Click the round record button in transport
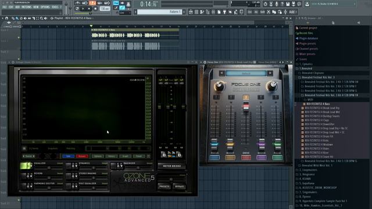This screenshot has height=209, width=372. point(95,9)
